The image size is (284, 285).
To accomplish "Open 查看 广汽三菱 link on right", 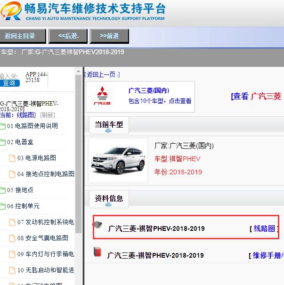I will (257, 96).
